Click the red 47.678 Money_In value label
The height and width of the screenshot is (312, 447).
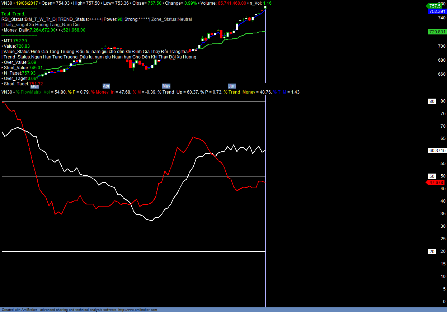(436, 183)
